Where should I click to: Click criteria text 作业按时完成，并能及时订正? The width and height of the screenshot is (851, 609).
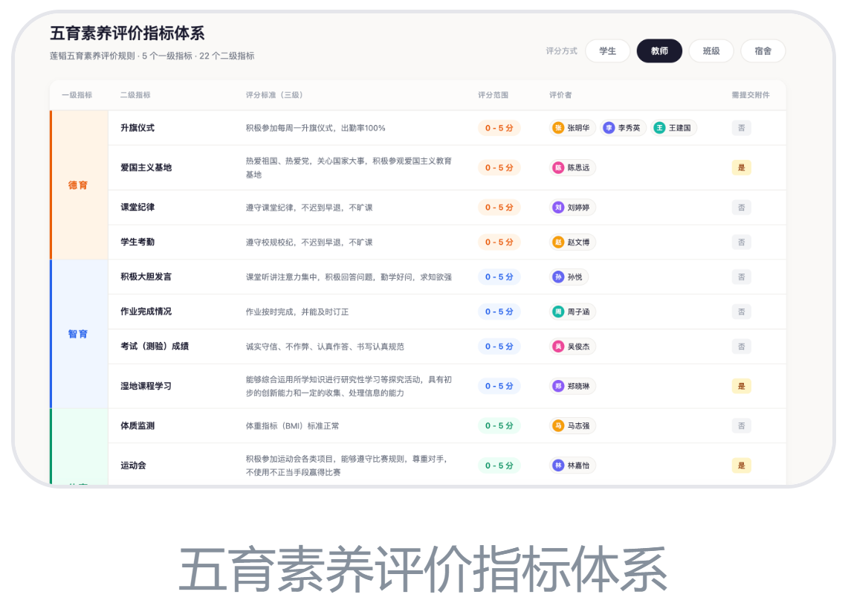pyautogui.click(x=297, y=312)
